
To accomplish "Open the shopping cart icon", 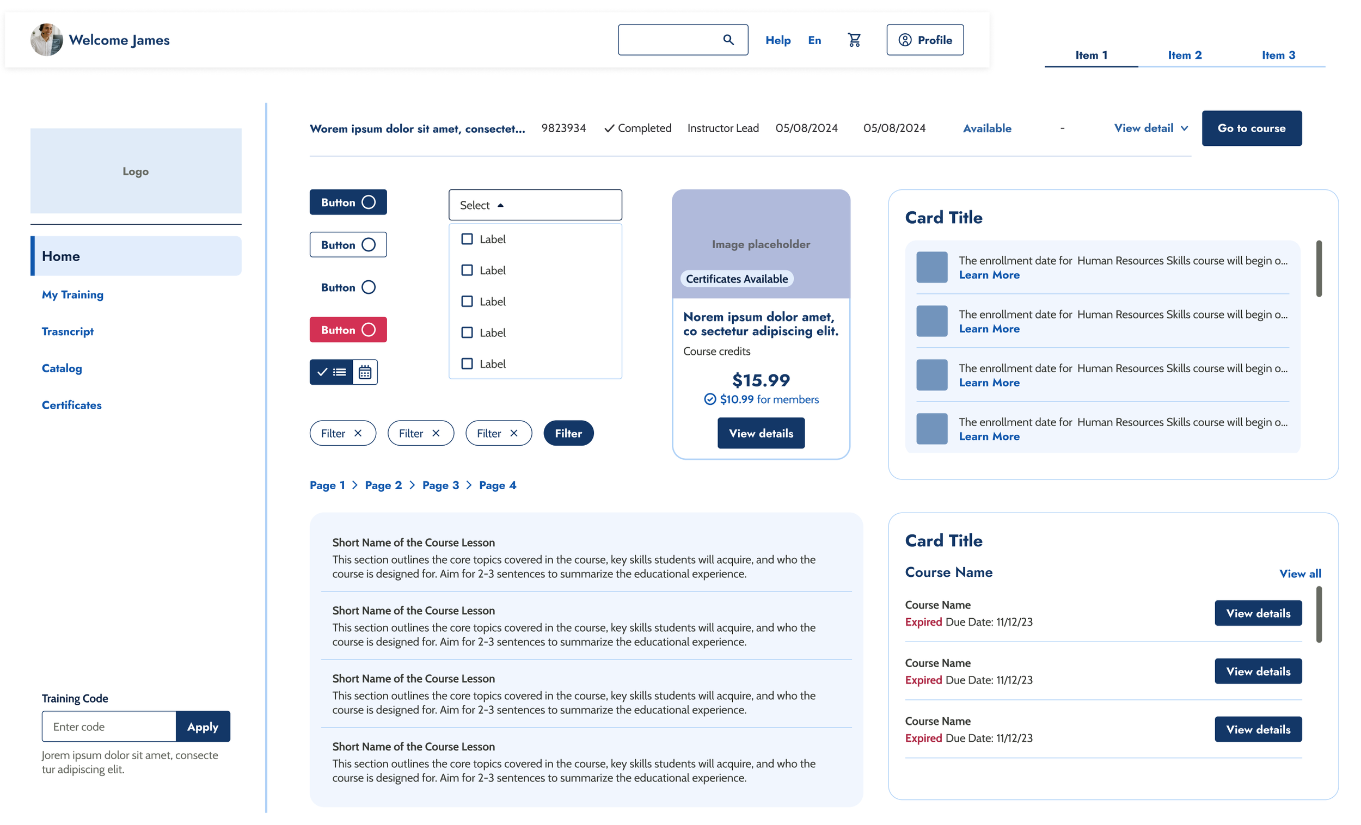I will pos(854,40).
